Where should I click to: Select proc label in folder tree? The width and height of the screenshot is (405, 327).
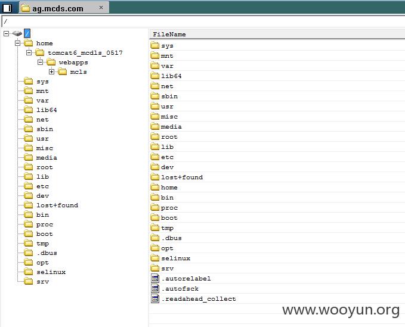tap(44, 225)
